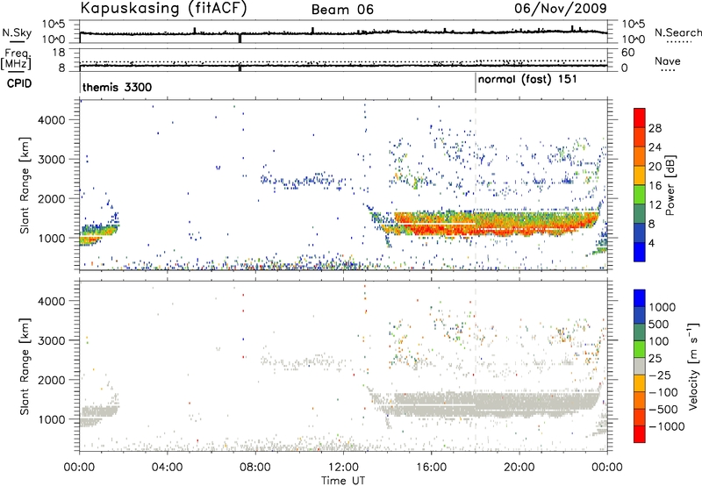This screenshot has width=702, height=486.
Task: Pick the red top segment of the Power color bar
Action: click(x=640, y=118)
